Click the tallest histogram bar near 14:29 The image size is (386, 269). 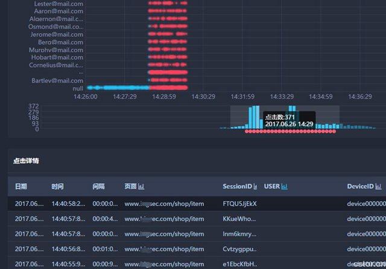tap(255, 117)
